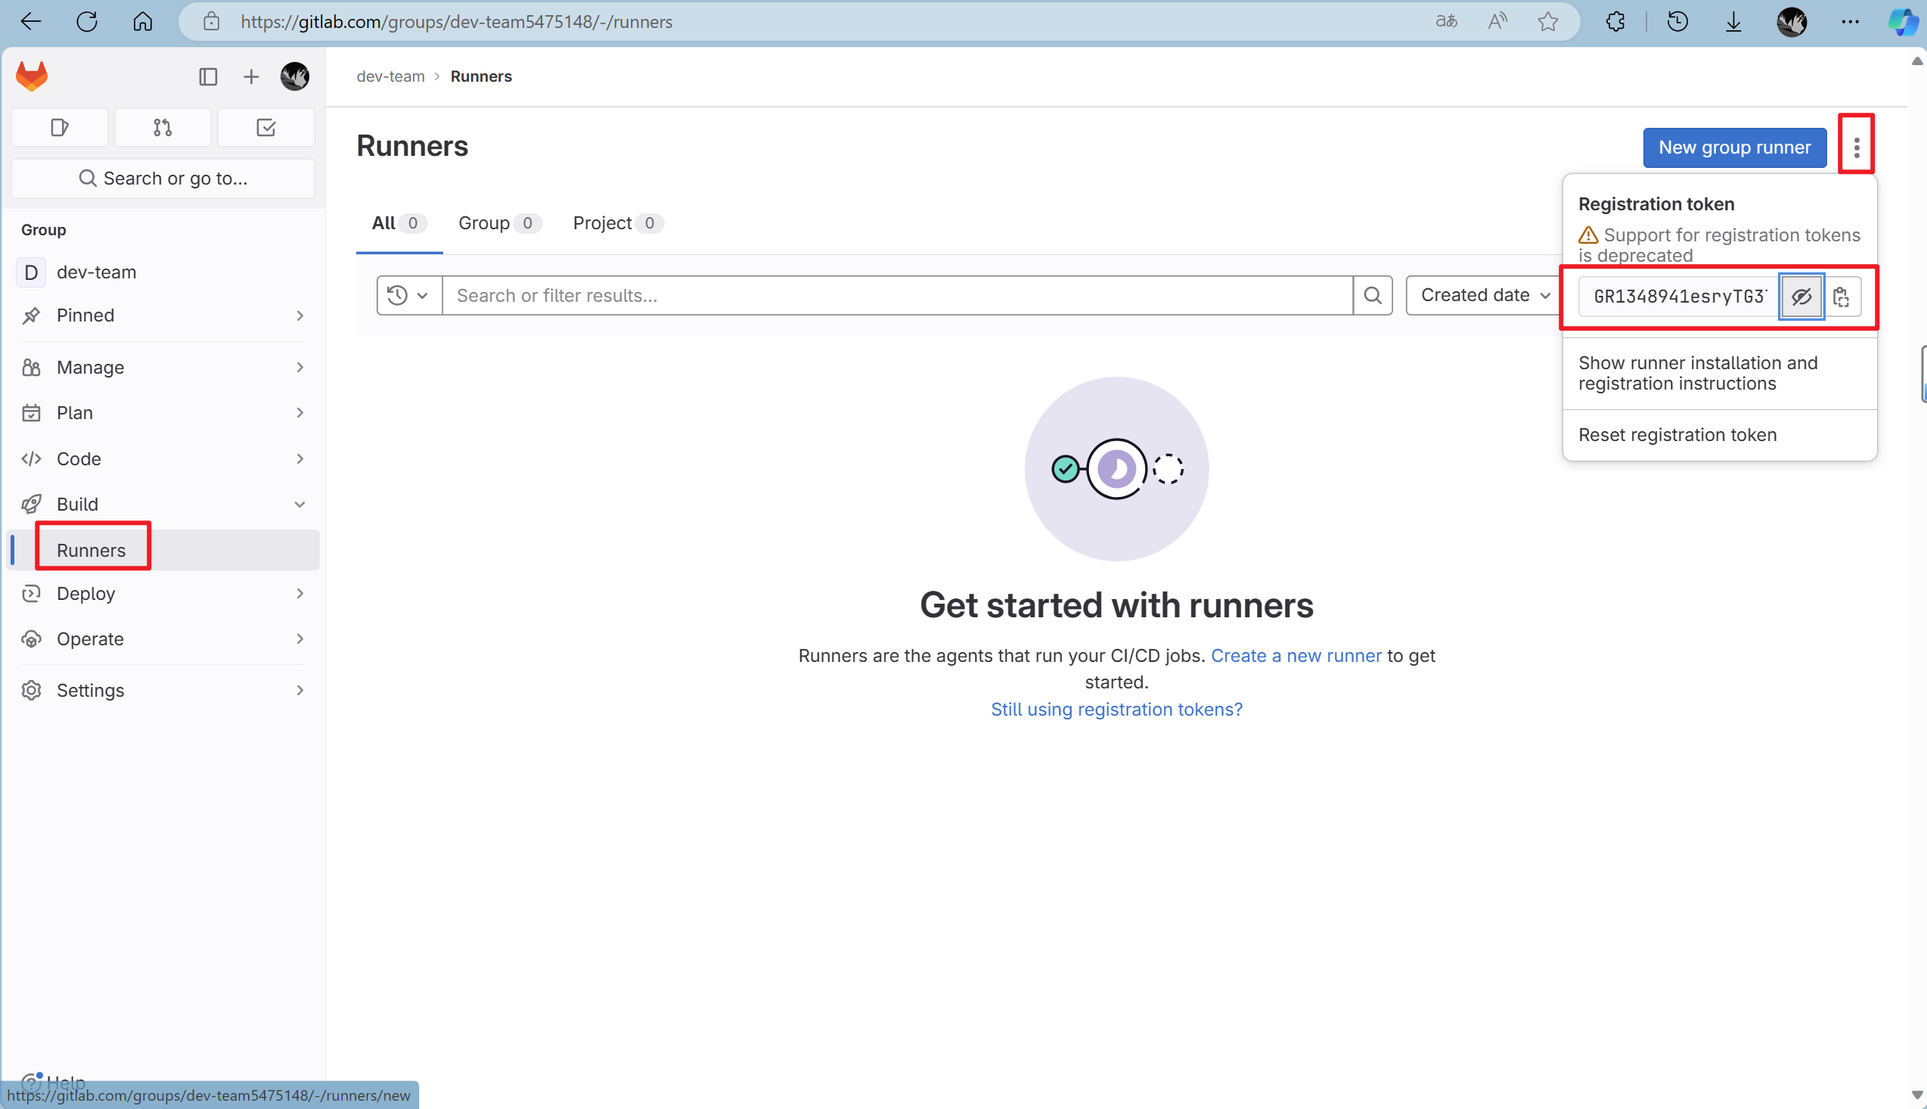Open the vertical ellipsis options menu

click(x=1856, y=146)
